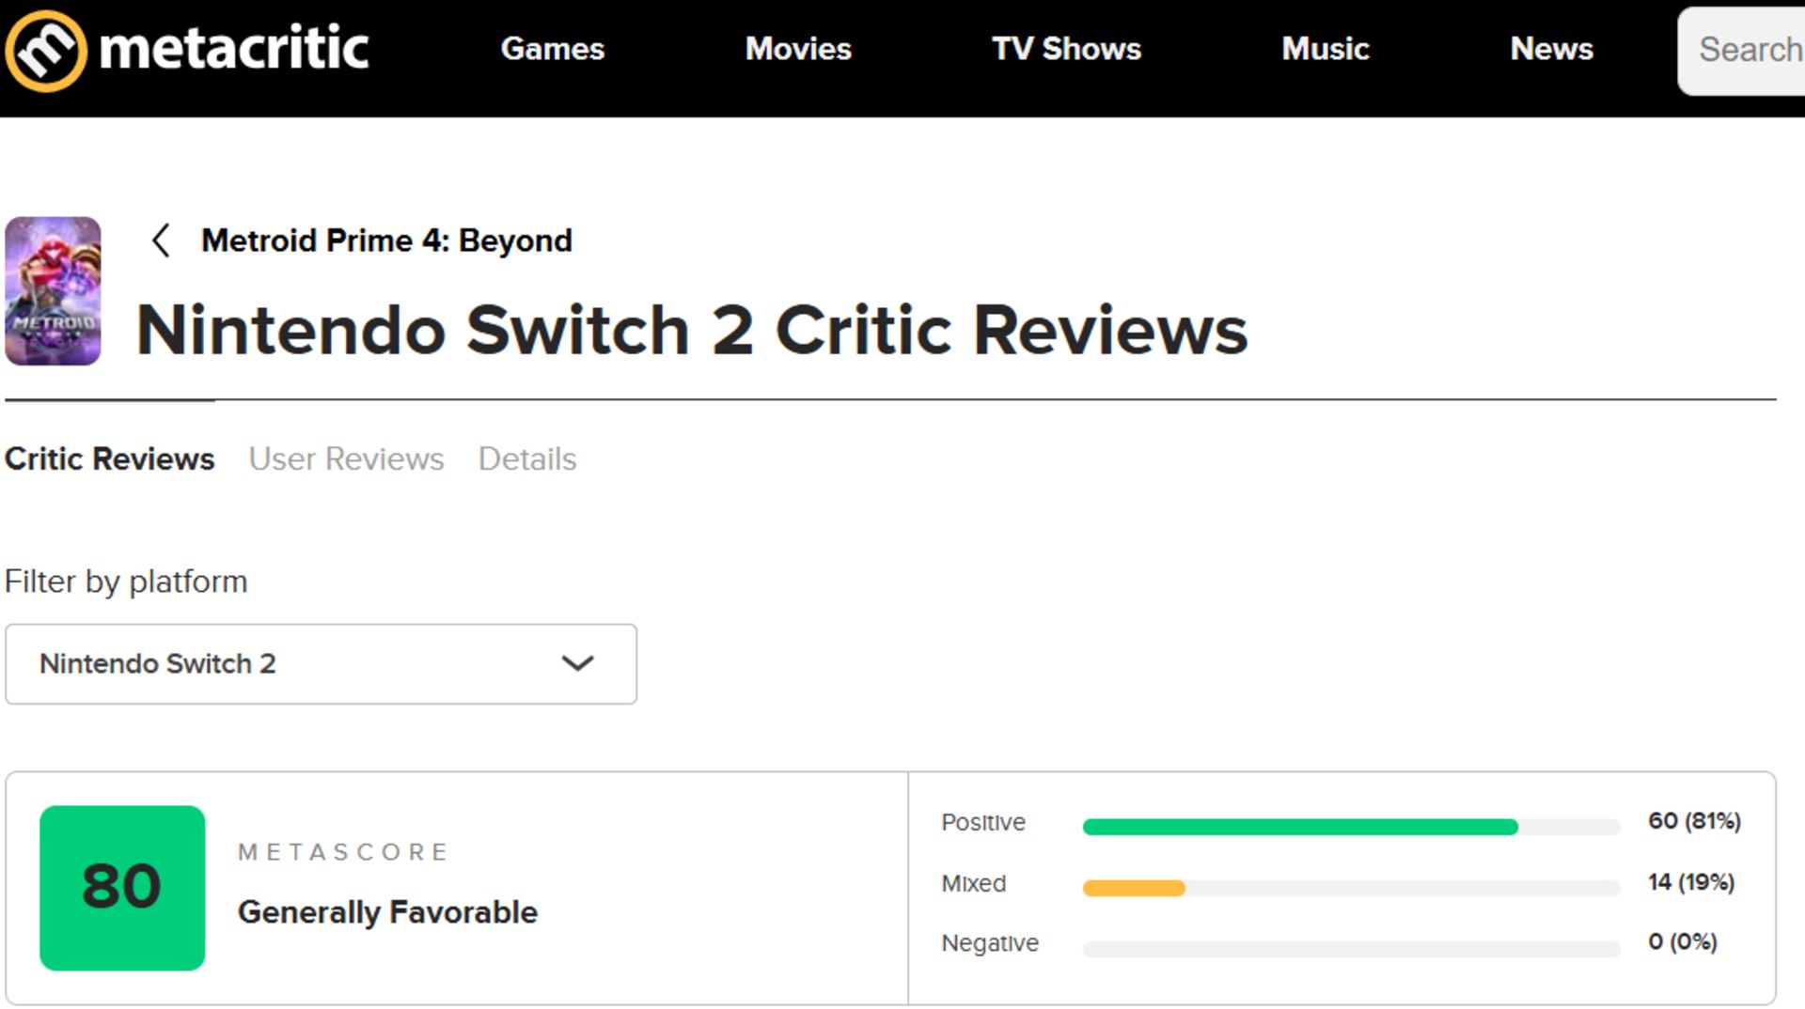Select the Critic Reviews tab
The width and height of the screenshot is (1805, 1009).
click(109, 459)
